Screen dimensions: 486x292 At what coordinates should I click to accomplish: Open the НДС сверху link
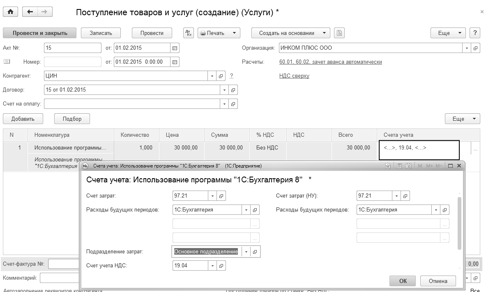pyautogui.click(x=294, y=76)
